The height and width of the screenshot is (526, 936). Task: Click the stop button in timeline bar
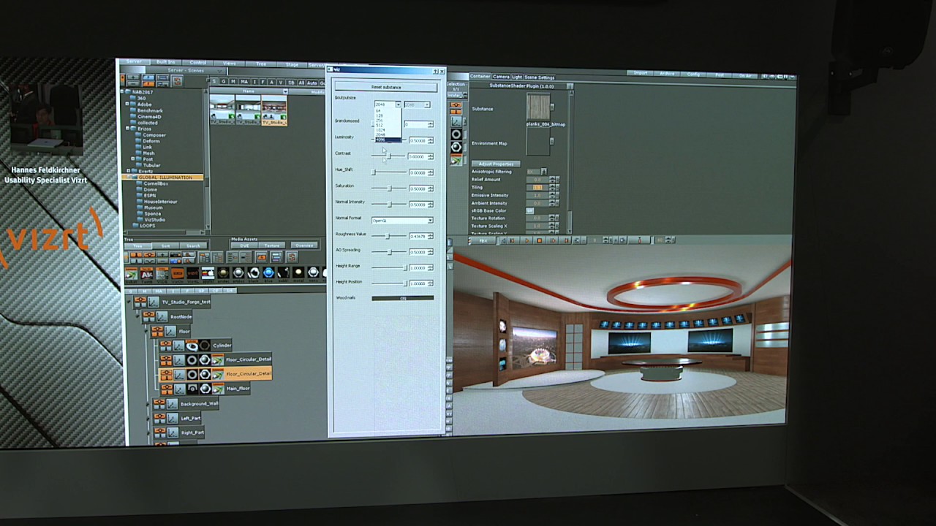[540, 240]
